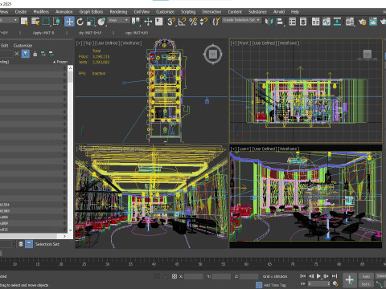The height and width of the screenshot is (289, 386).
Task: Click Add Time Tag
Action: pyautogui.click(x=274, y=285)
